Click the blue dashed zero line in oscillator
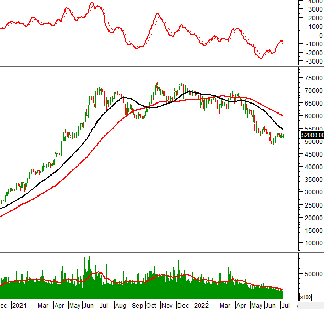 click(x=157, y=35)
